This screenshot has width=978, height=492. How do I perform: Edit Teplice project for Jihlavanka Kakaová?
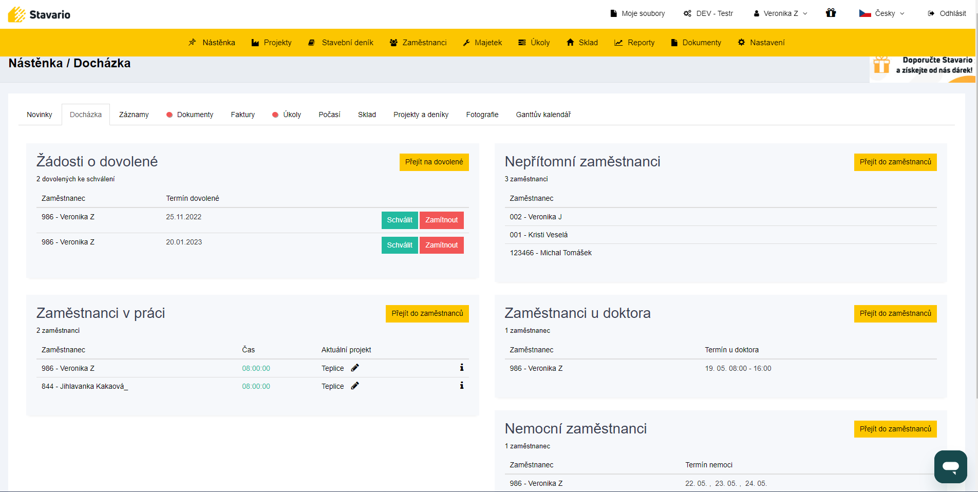[x=355, y=386]
